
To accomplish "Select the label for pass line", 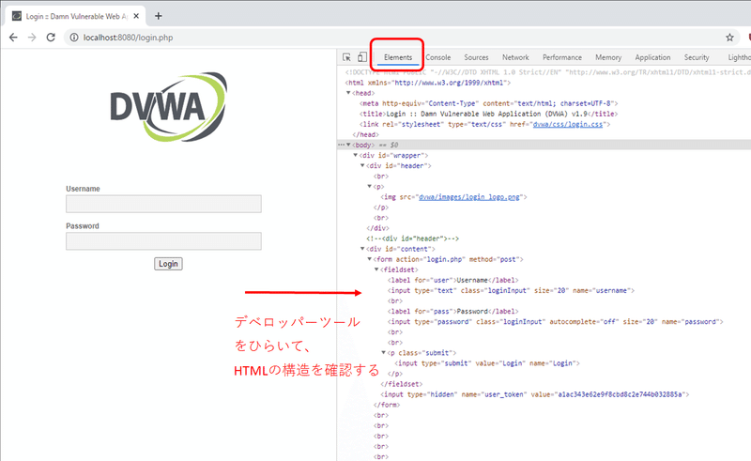I will click(452, 312).
